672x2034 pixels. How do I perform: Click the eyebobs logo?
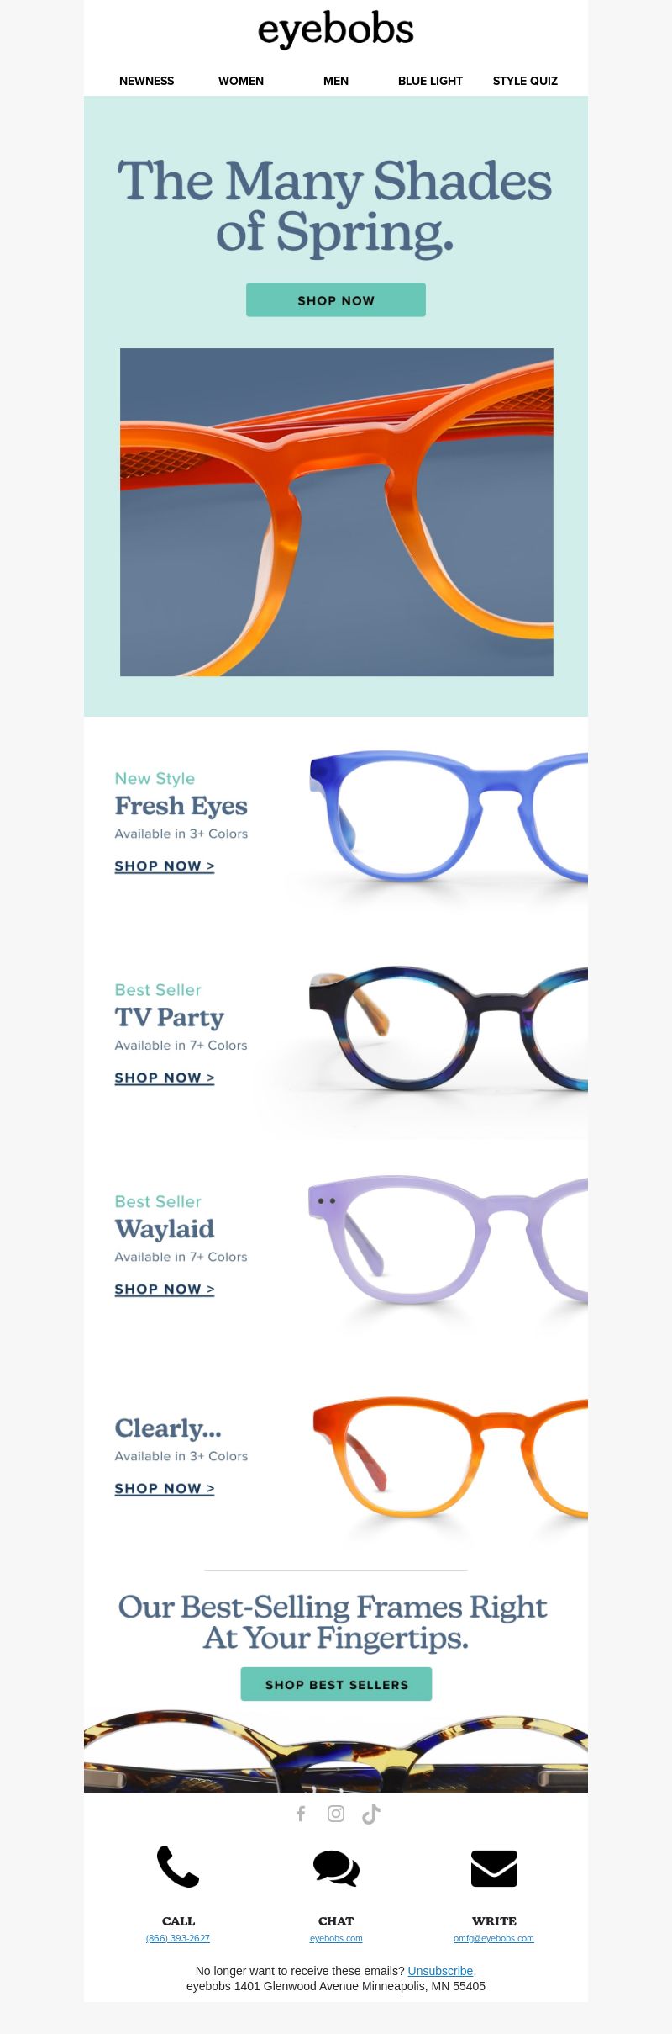point(336,30)
